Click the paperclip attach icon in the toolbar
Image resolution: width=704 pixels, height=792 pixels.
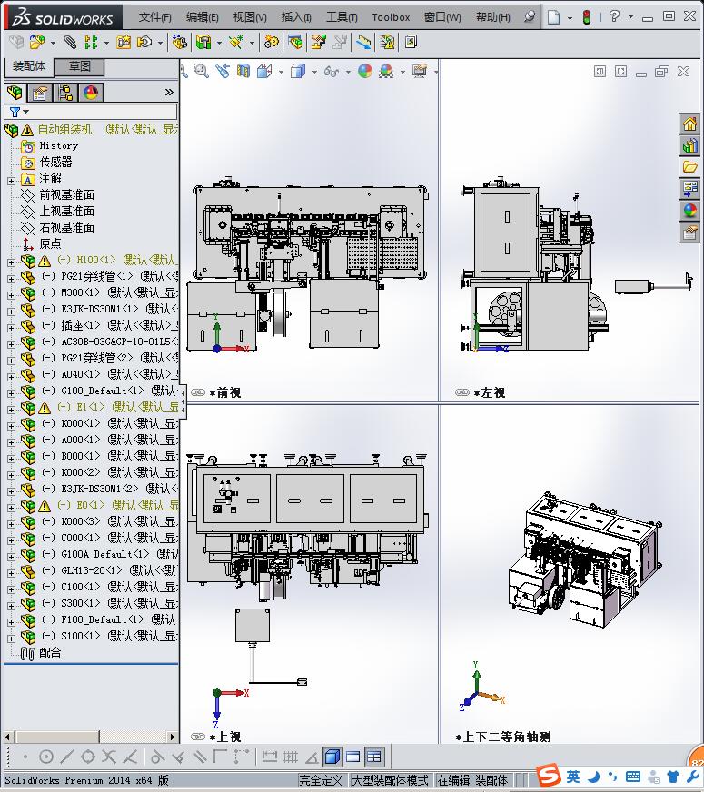[x=70, y=42]
